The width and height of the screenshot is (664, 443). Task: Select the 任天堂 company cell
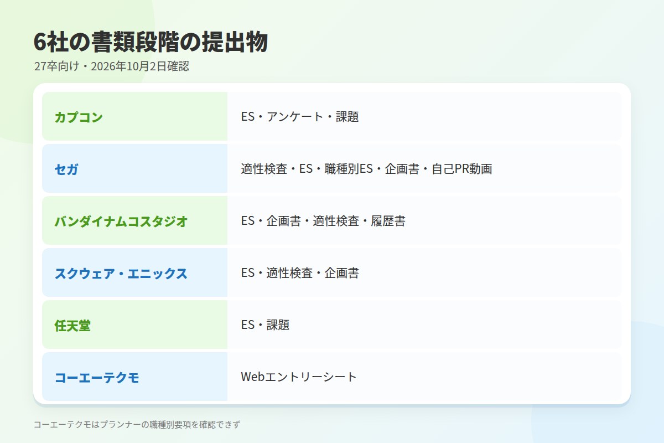(134, 324)
